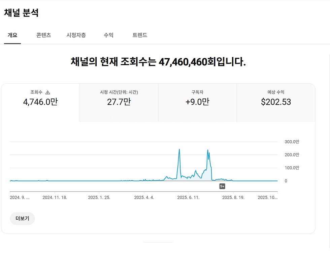Click the 2025. 8. 19. axis date
The image size is (330, 253).
tap(233, 198)
